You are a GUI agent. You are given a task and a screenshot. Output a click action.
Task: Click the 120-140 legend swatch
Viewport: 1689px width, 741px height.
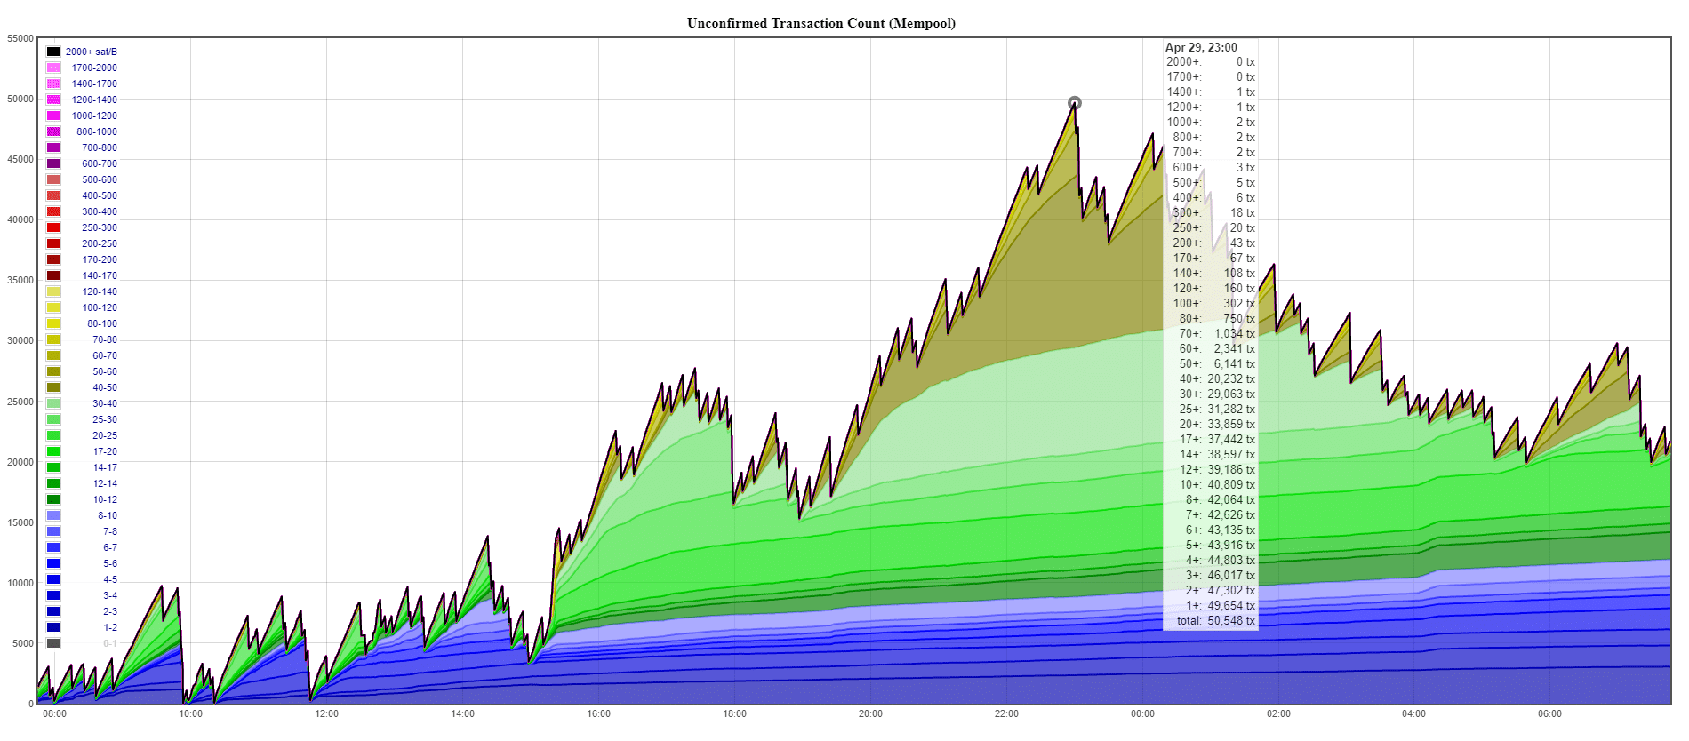[x=53, y=291]
